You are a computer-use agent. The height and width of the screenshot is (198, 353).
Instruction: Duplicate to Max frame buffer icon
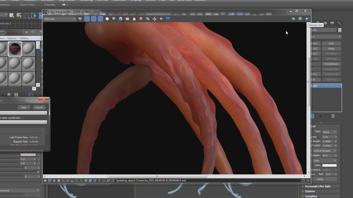[148, 19]
